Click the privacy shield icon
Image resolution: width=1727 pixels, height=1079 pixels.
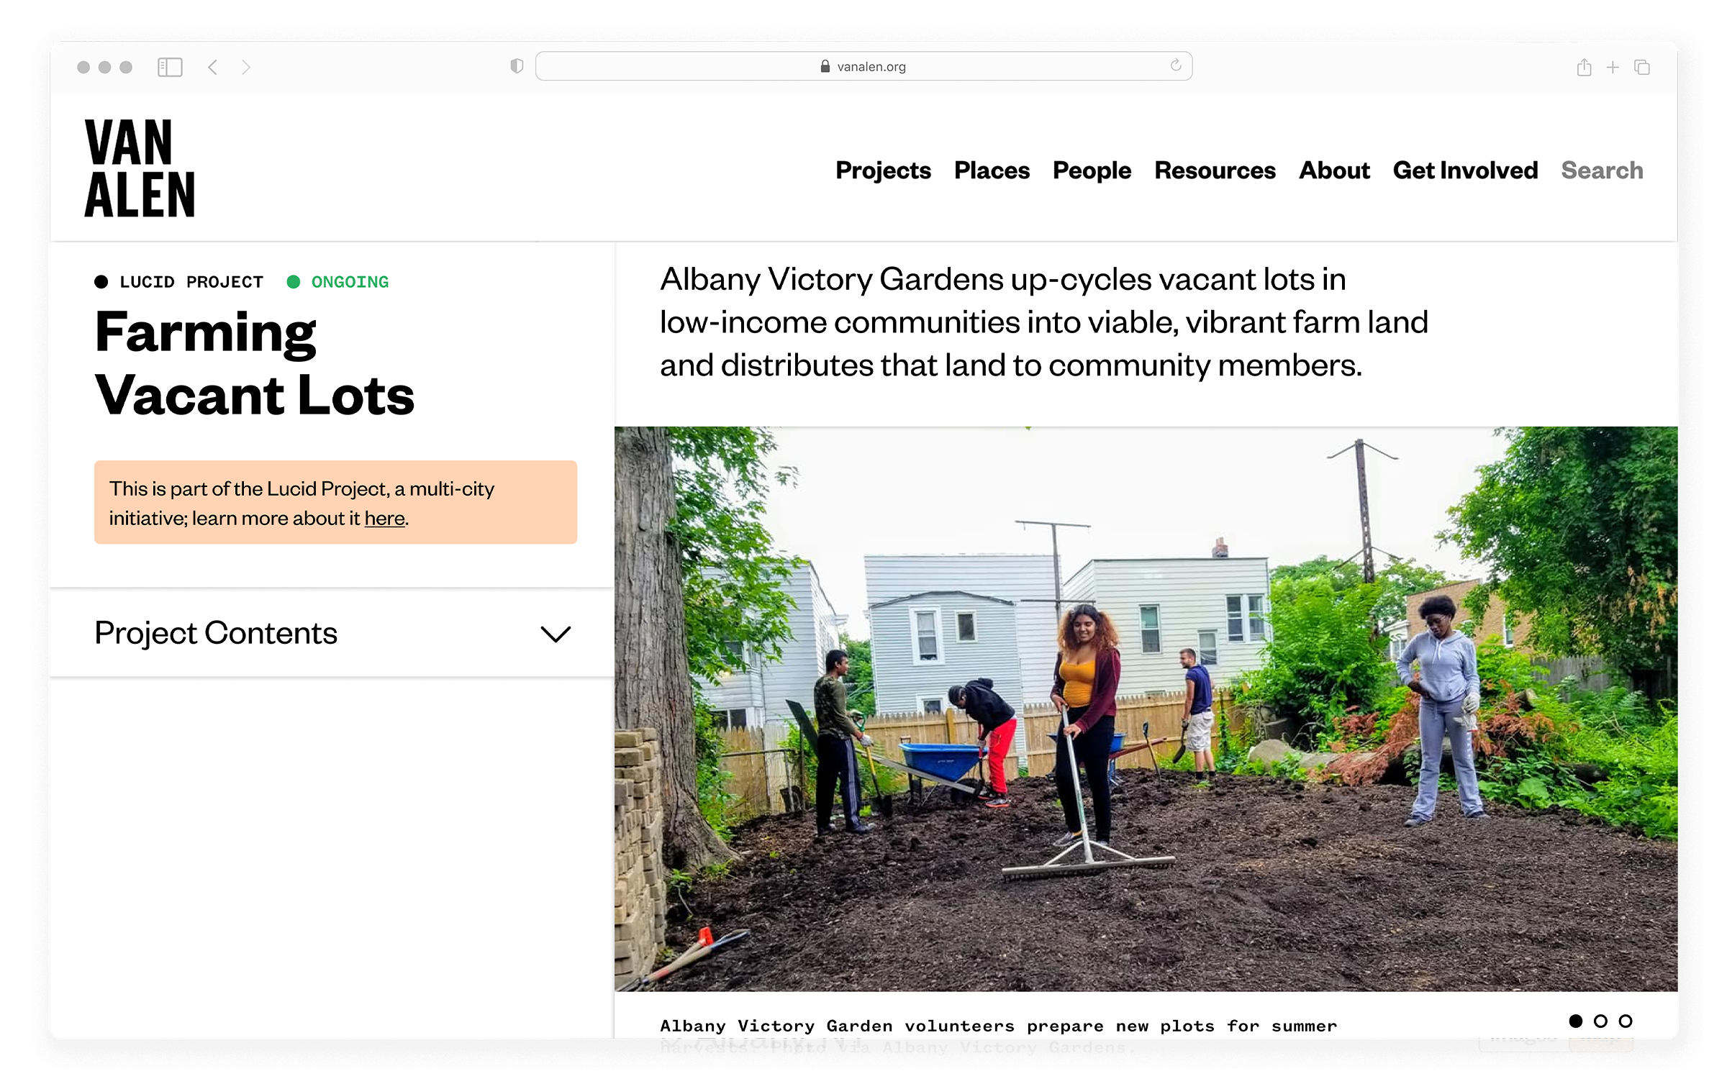click(x=517, y=66)
